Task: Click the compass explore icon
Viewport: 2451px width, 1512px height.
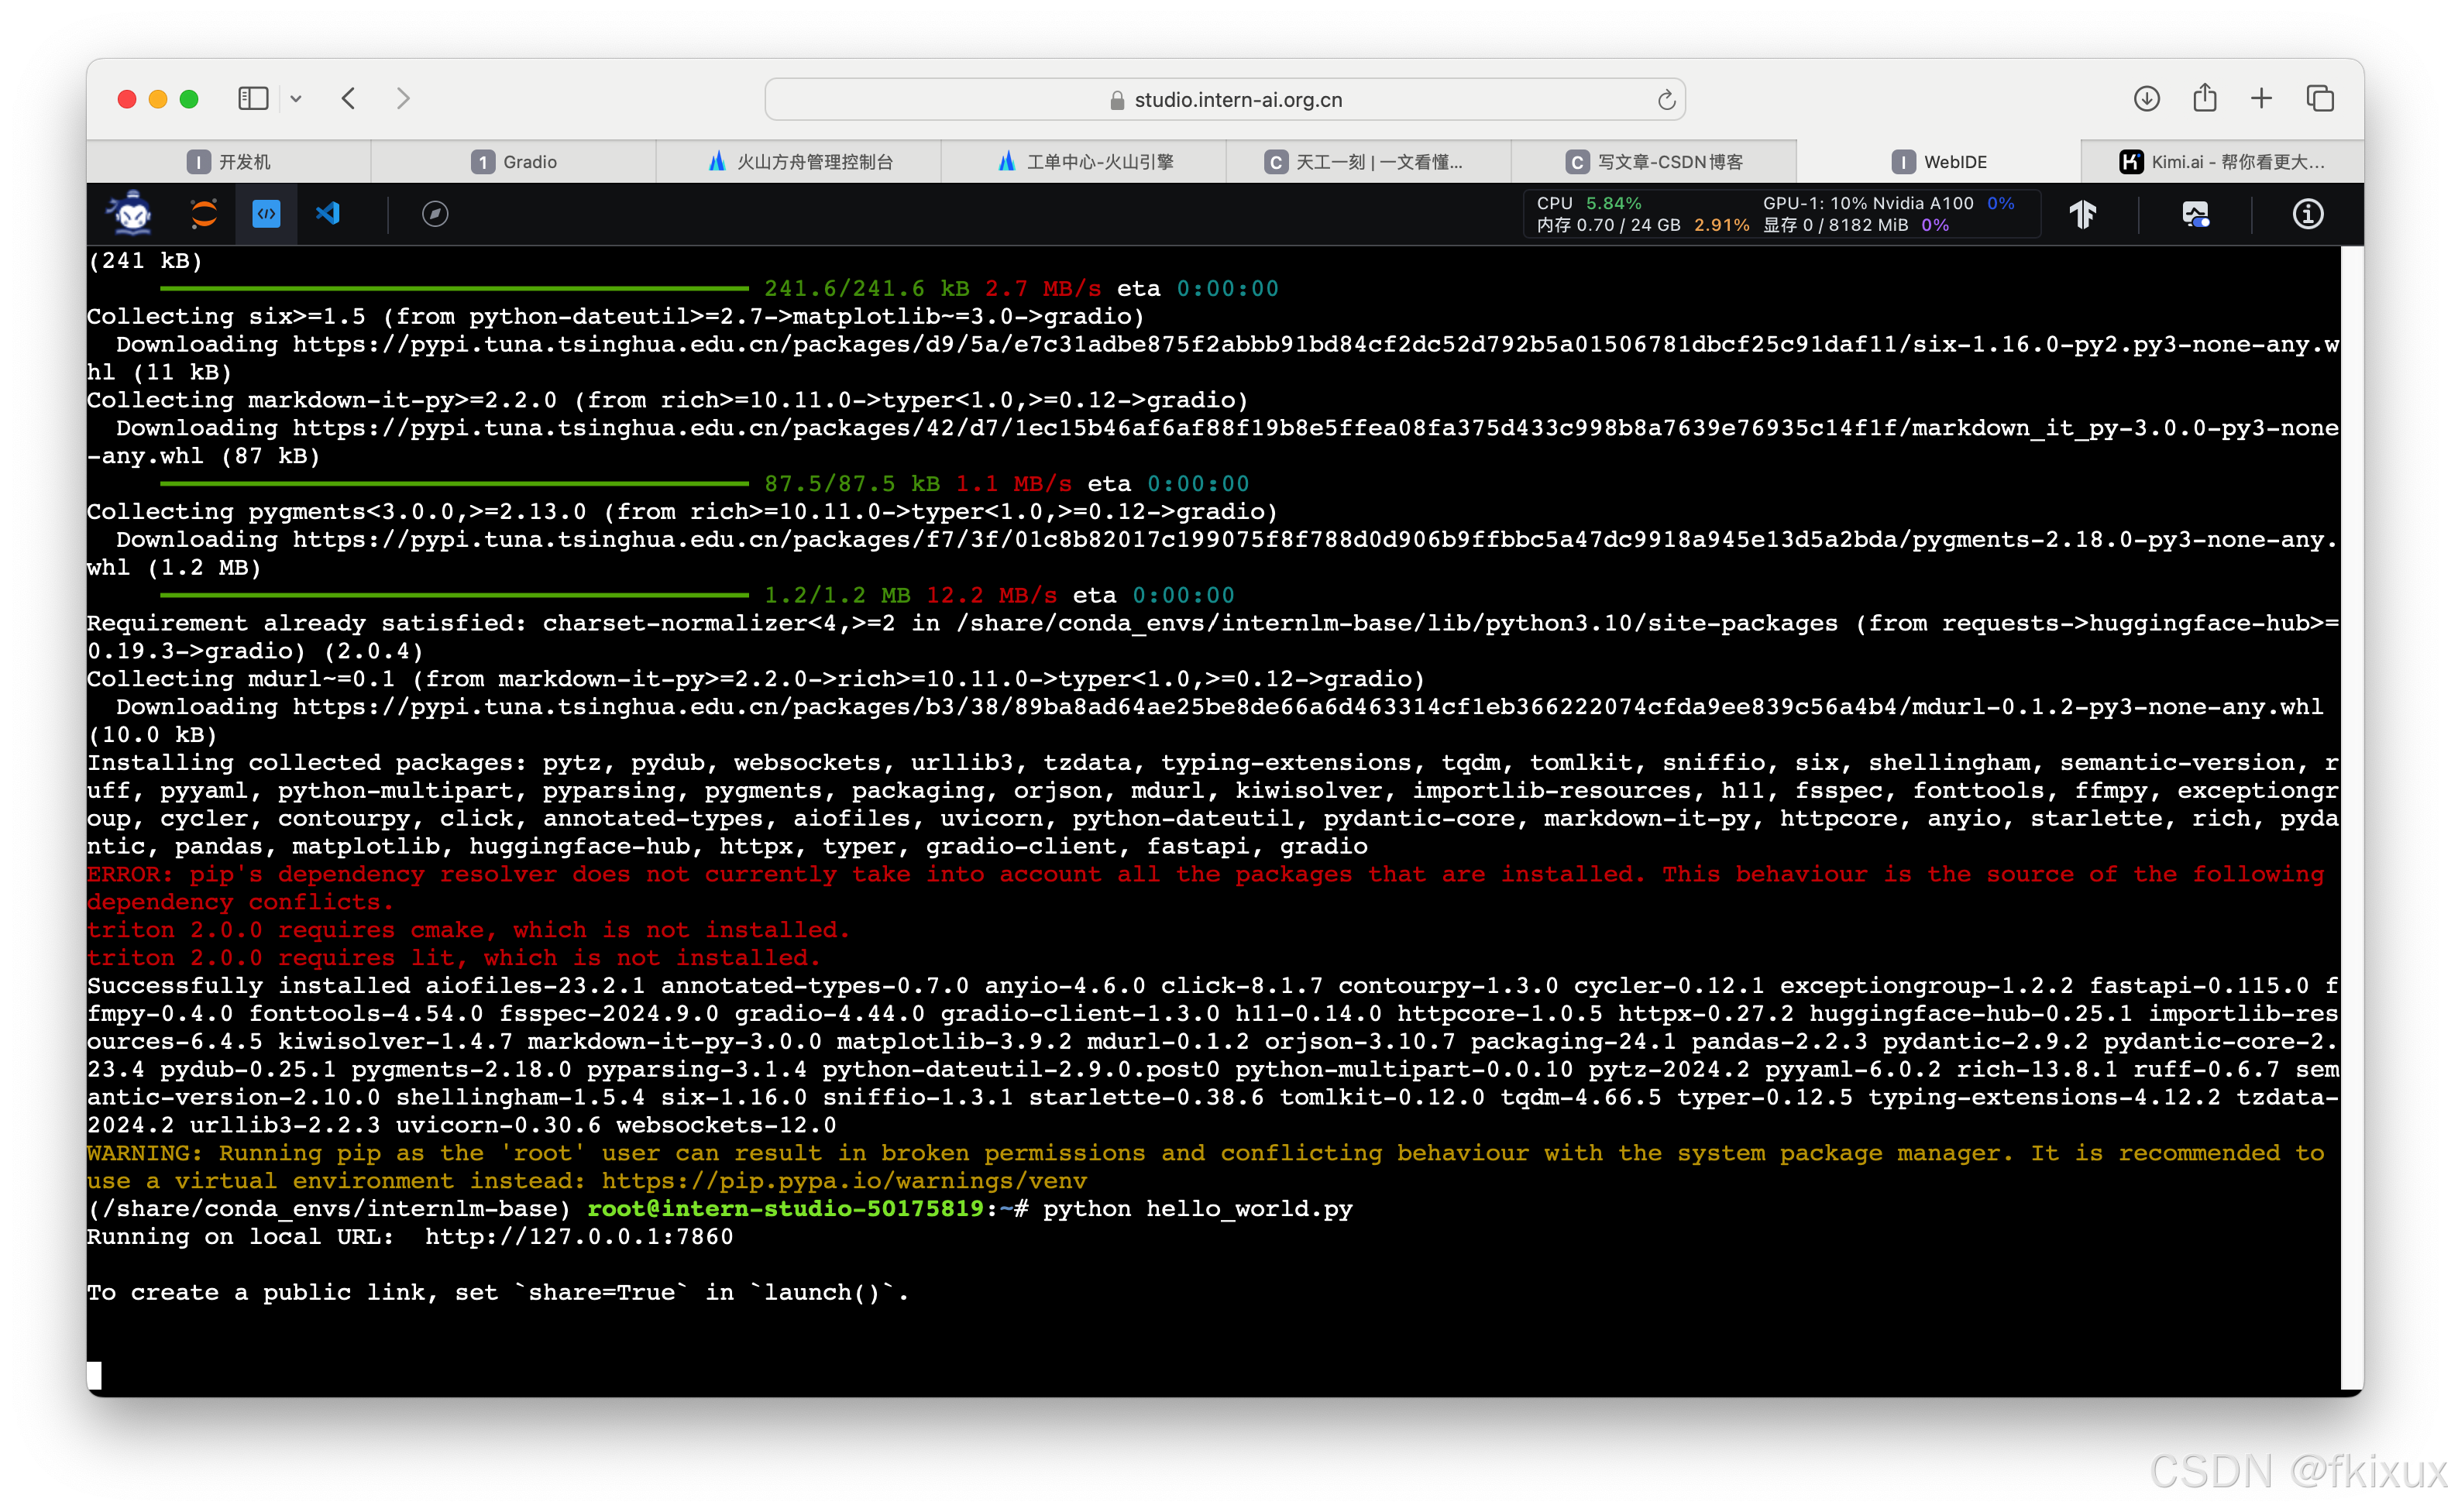Action: 435,213
